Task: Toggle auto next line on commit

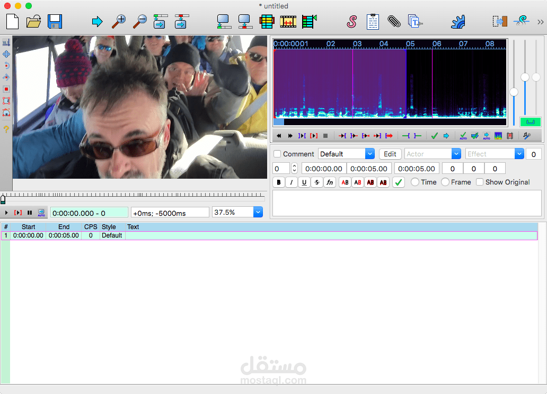Action: point(475,136)
